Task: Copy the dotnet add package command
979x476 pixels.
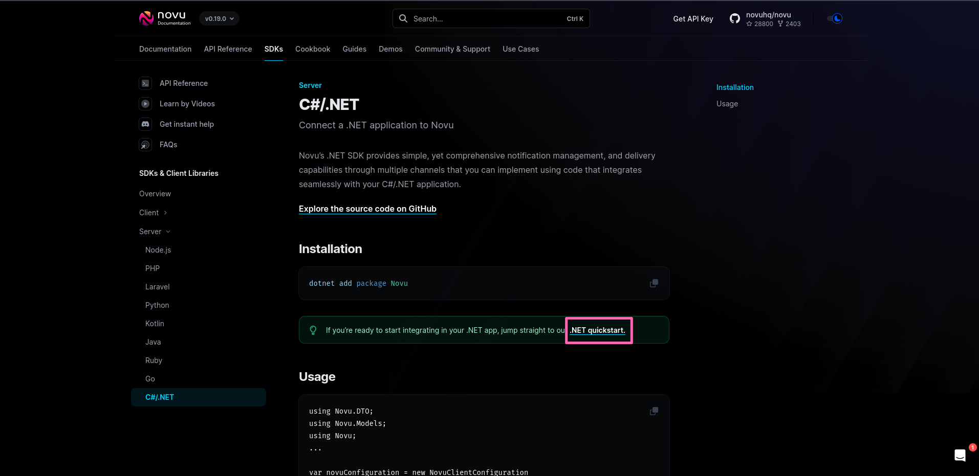Action: pyautogui.click(x=654, y=283)
